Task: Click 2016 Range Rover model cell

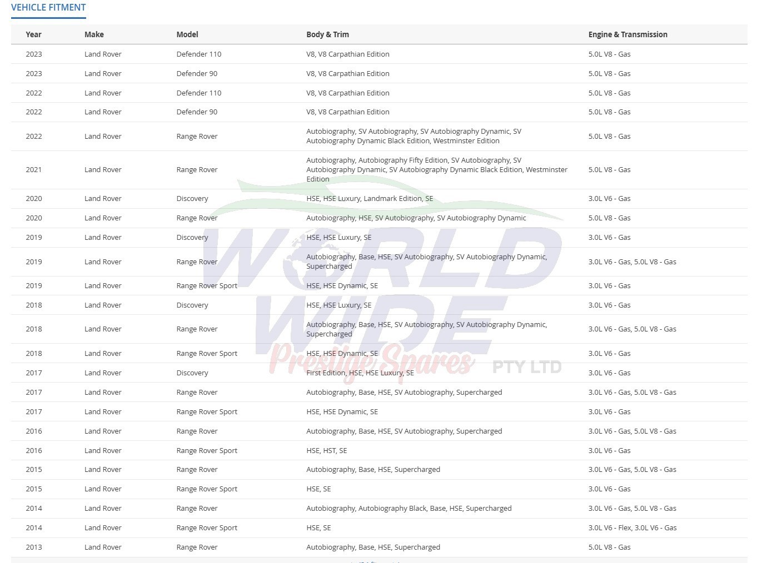Action: [x=197, y=431]
